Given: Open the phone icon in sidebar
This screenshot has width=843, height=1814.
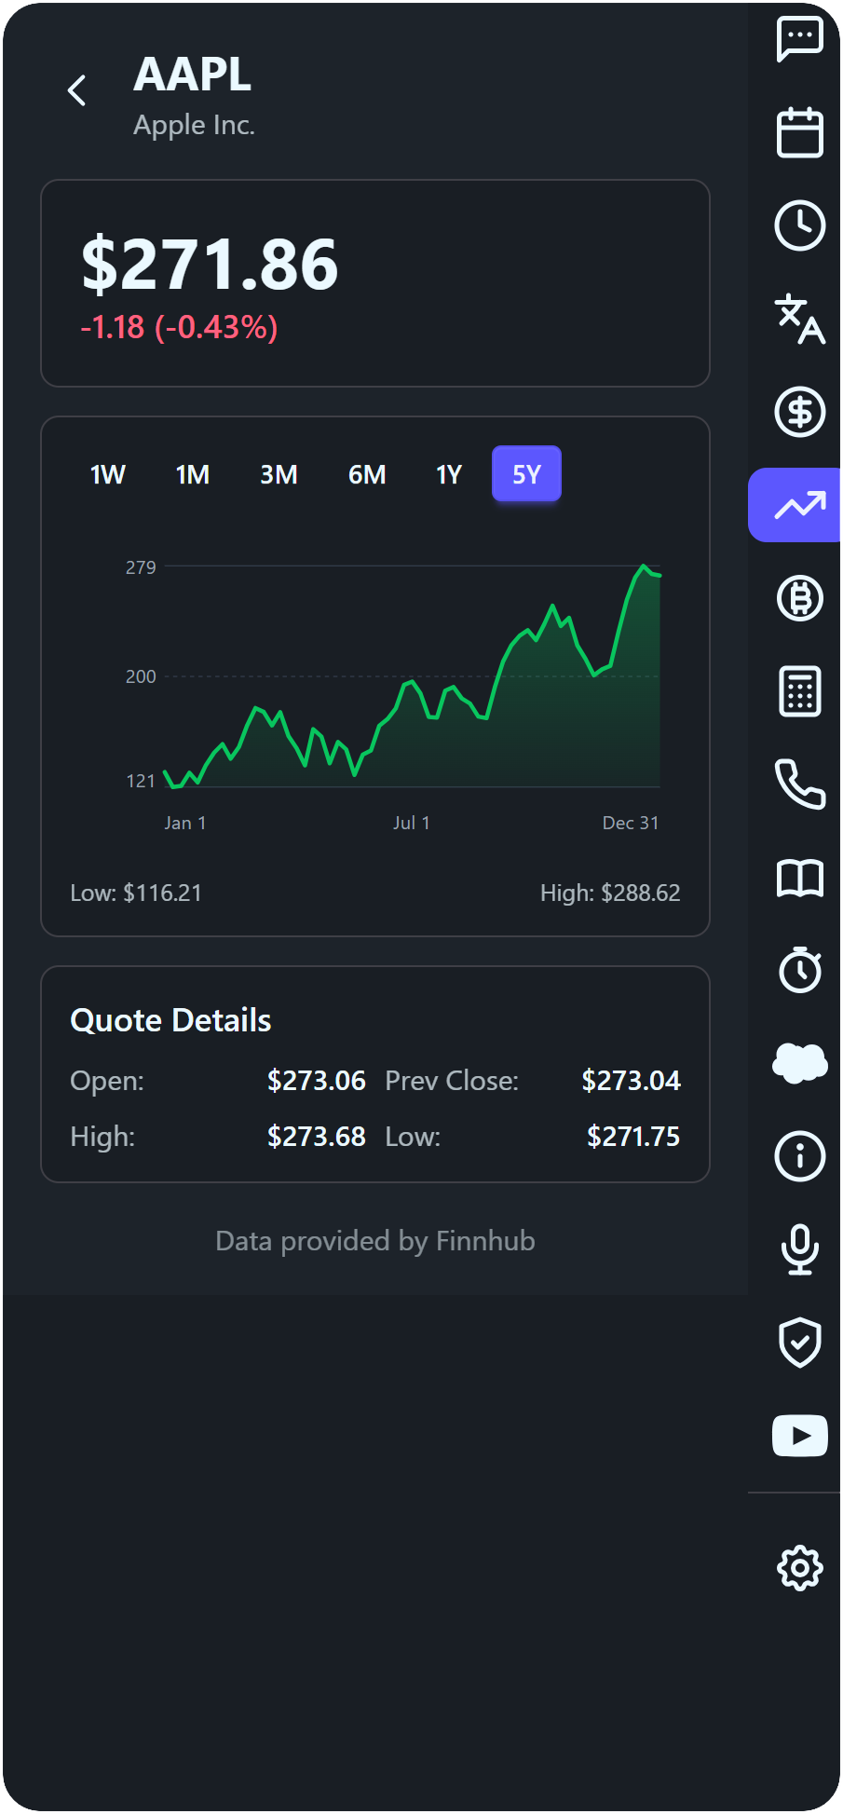Looking at the screenshot, I should coord(799,784).
